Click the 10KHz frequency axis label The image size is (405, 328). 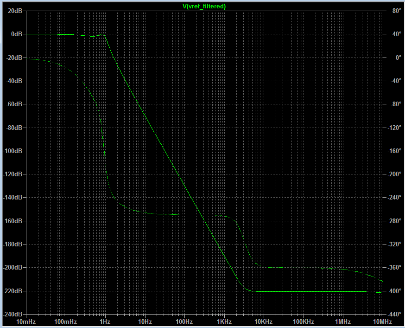pos(264,322)
